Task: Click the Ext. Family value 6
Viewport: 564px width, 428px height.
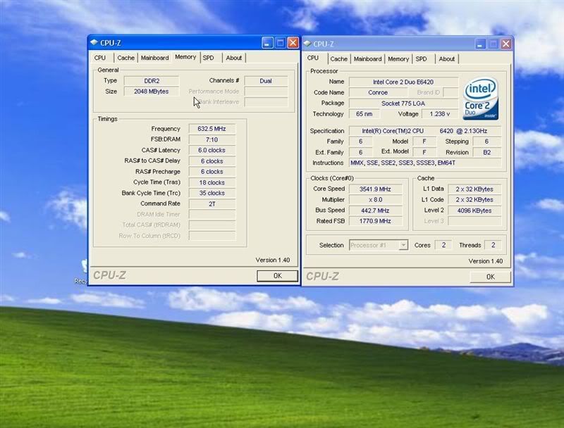Action: [x=360, y=152]
